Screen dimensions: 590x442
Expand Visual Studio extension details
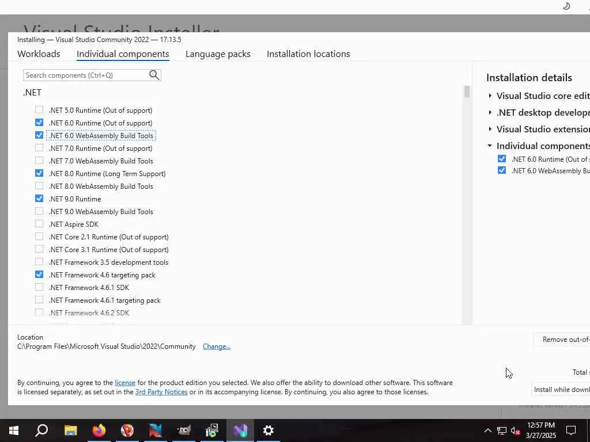pyautogui.click(x=490, y=129)
